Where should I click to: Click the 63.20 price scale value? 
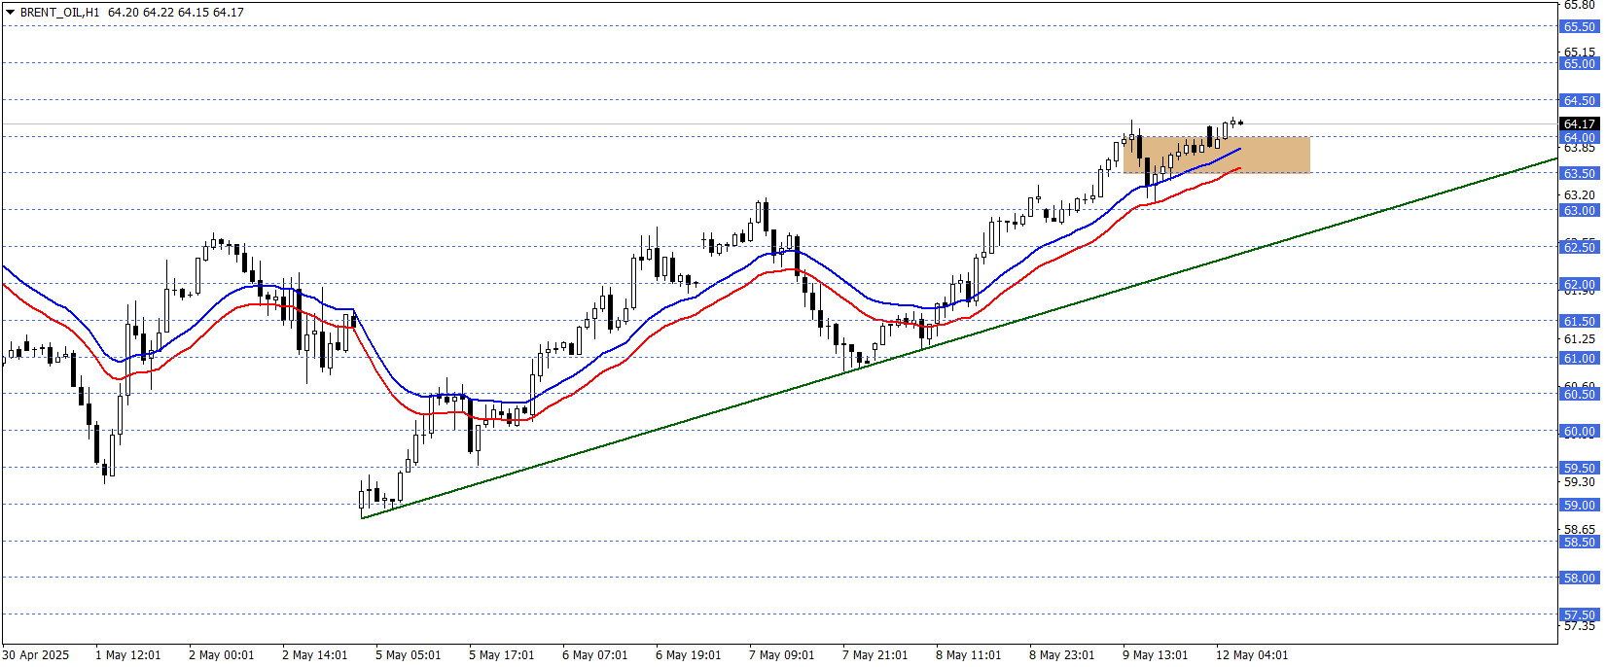1580,194
